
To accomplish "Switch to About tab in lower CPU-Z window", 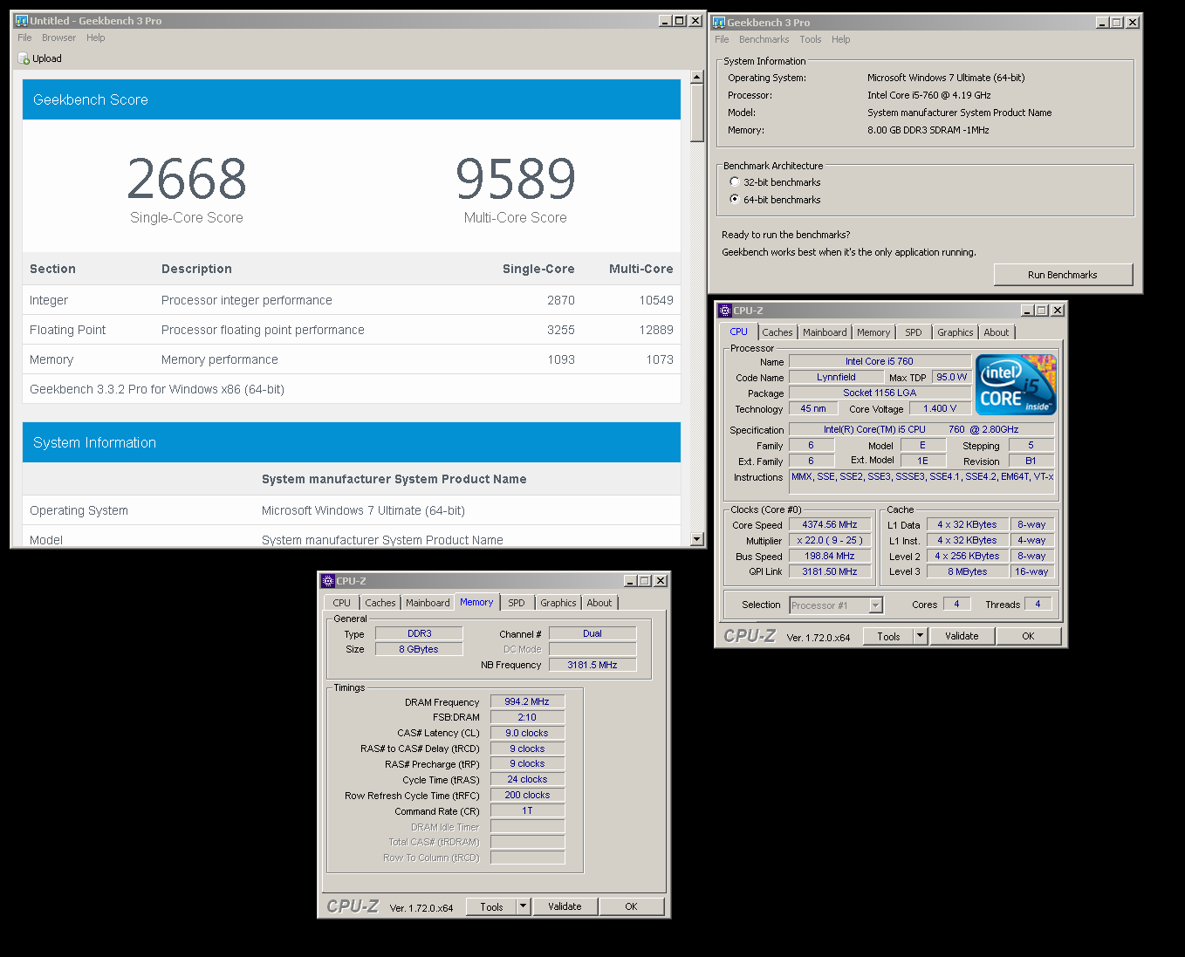I will pyautogui.click(x=599, y=603).
